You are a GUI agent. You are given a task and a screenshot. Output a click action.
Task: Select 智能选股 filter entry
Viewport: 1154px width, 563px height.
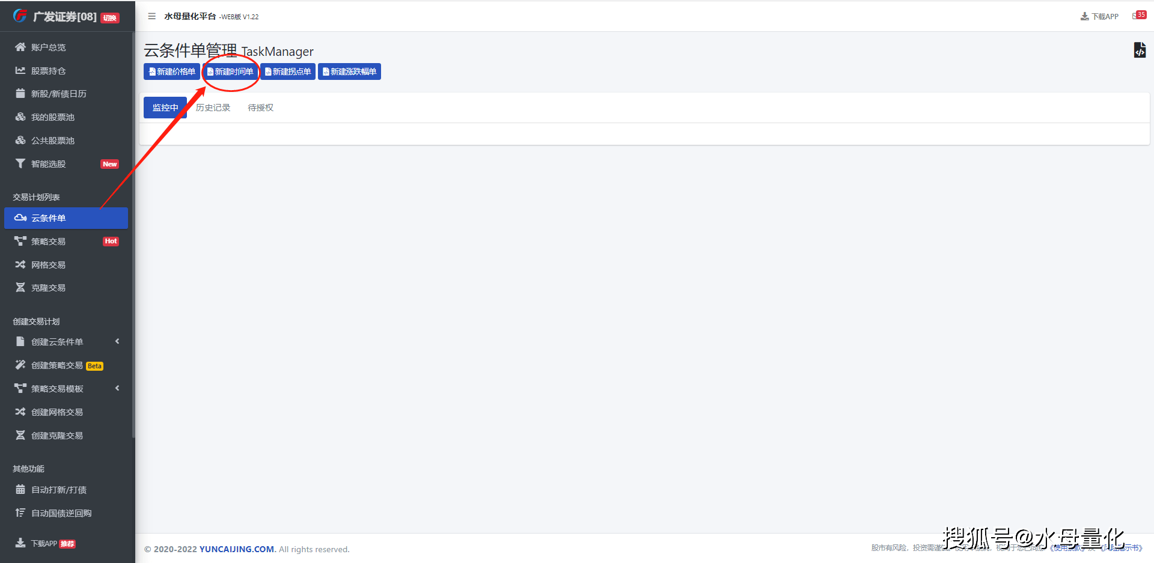pos(48,164)
